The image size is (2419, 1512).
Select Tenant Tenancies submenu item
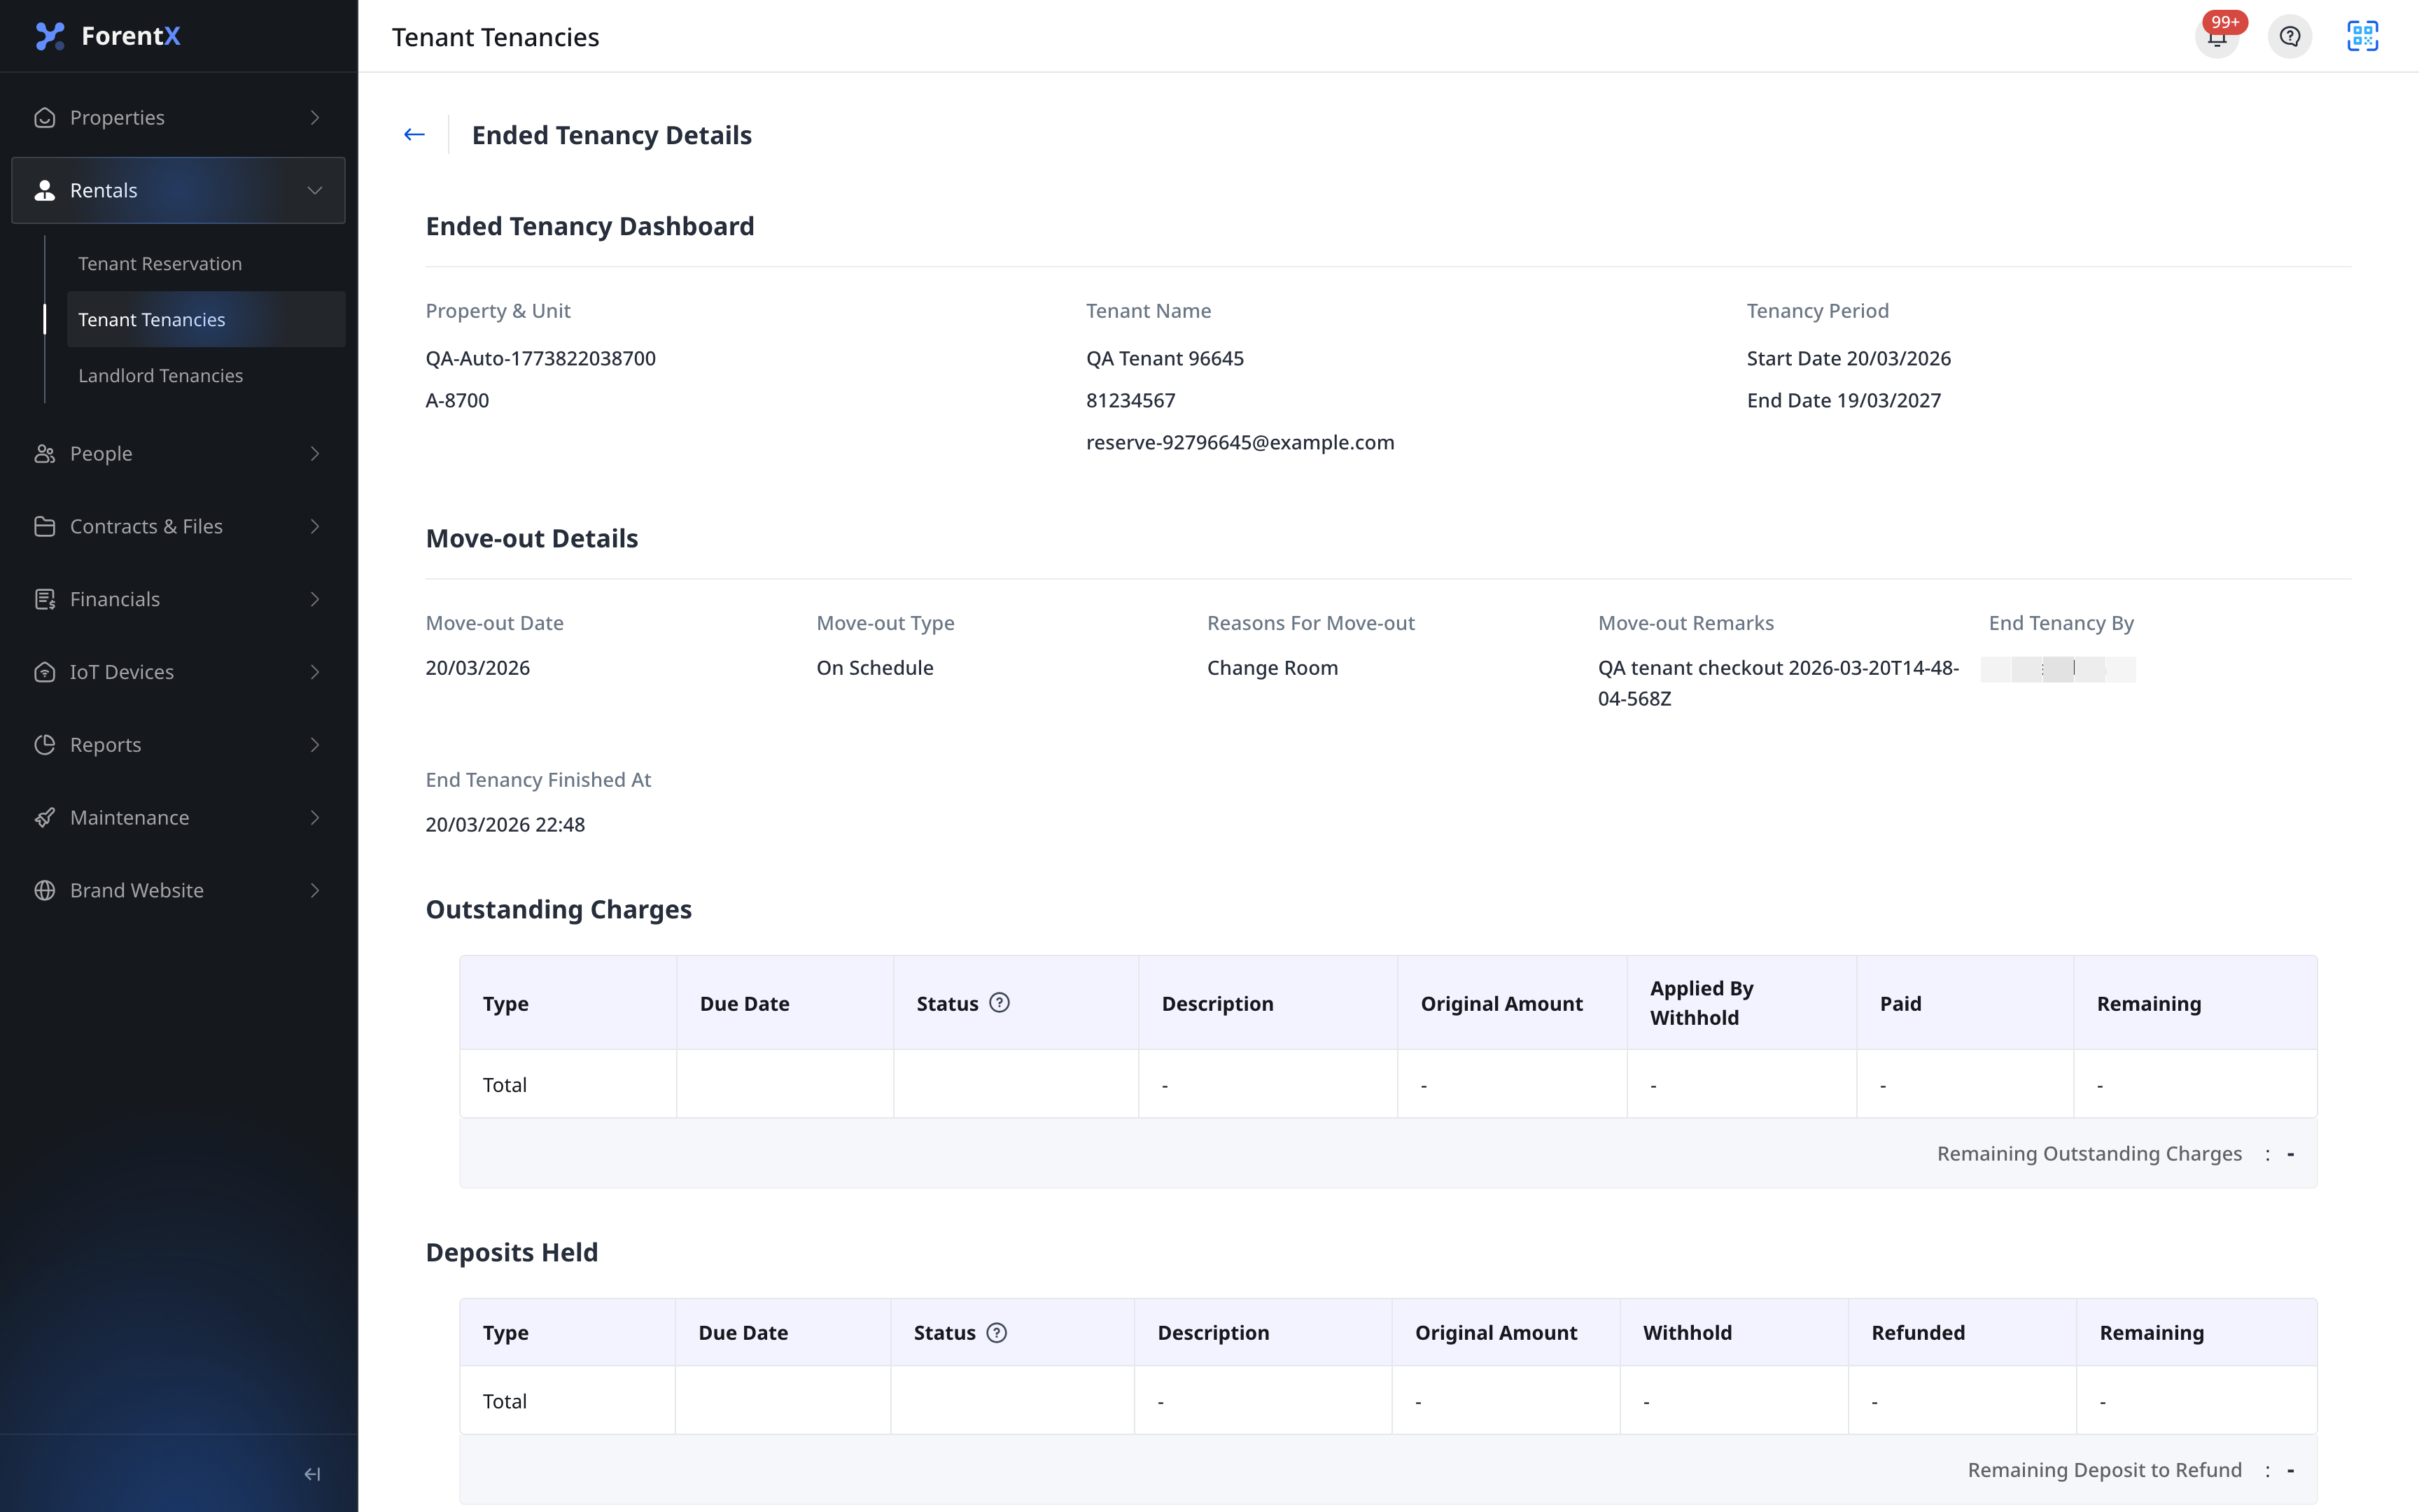pyautogui.click(x=206, y=319)
